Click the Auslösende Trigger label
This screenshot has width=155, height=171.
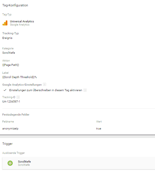pyautogui.click(x=14, y=153)
